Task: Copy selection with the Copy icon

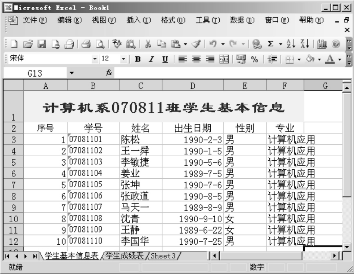Action: [x=162, y=44]
